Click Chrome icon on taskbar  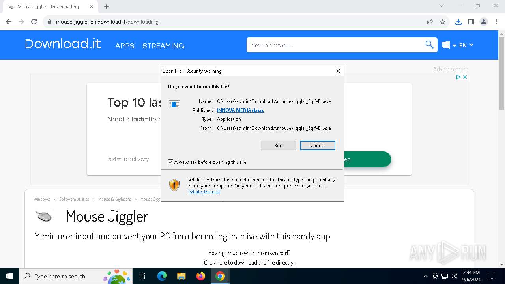[x=220, y=276]
